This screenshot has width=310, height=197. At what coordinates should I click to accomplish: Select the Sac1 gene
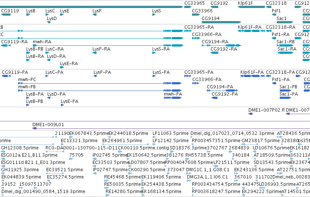click(x=285, y=22)
